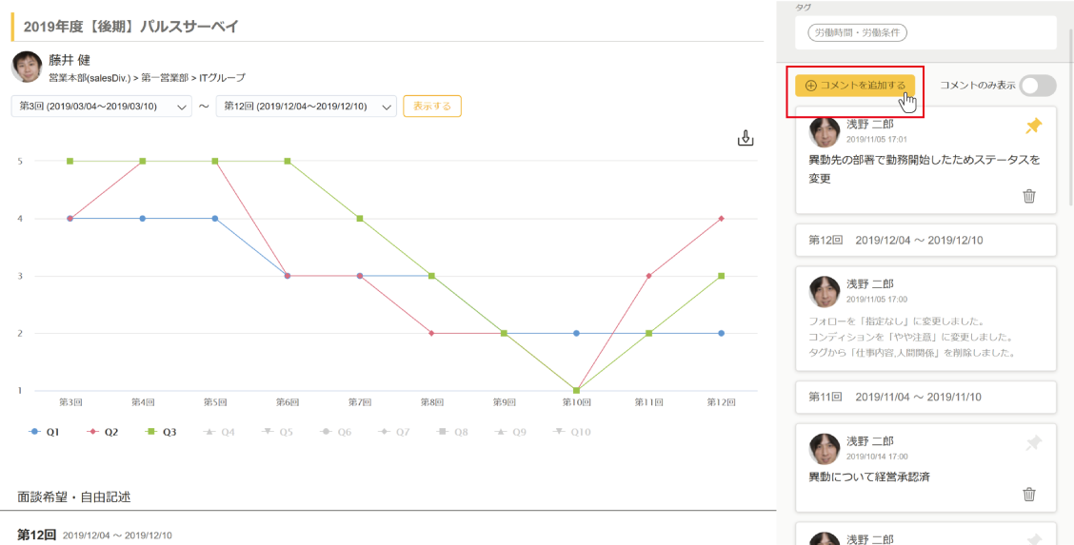Delete the comment 異動について経営承認済
The height and width of the screenshot is (545, 1074).
point(1028,494)
